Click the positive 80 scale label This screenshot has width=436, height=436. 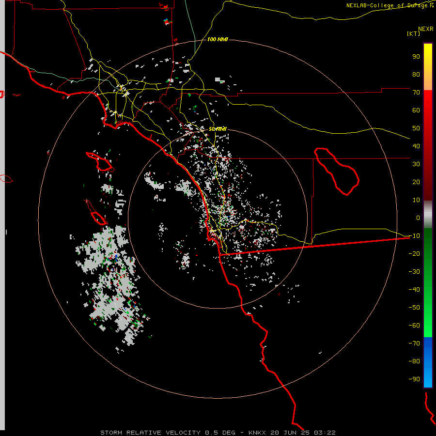click(x=416, y=75)
